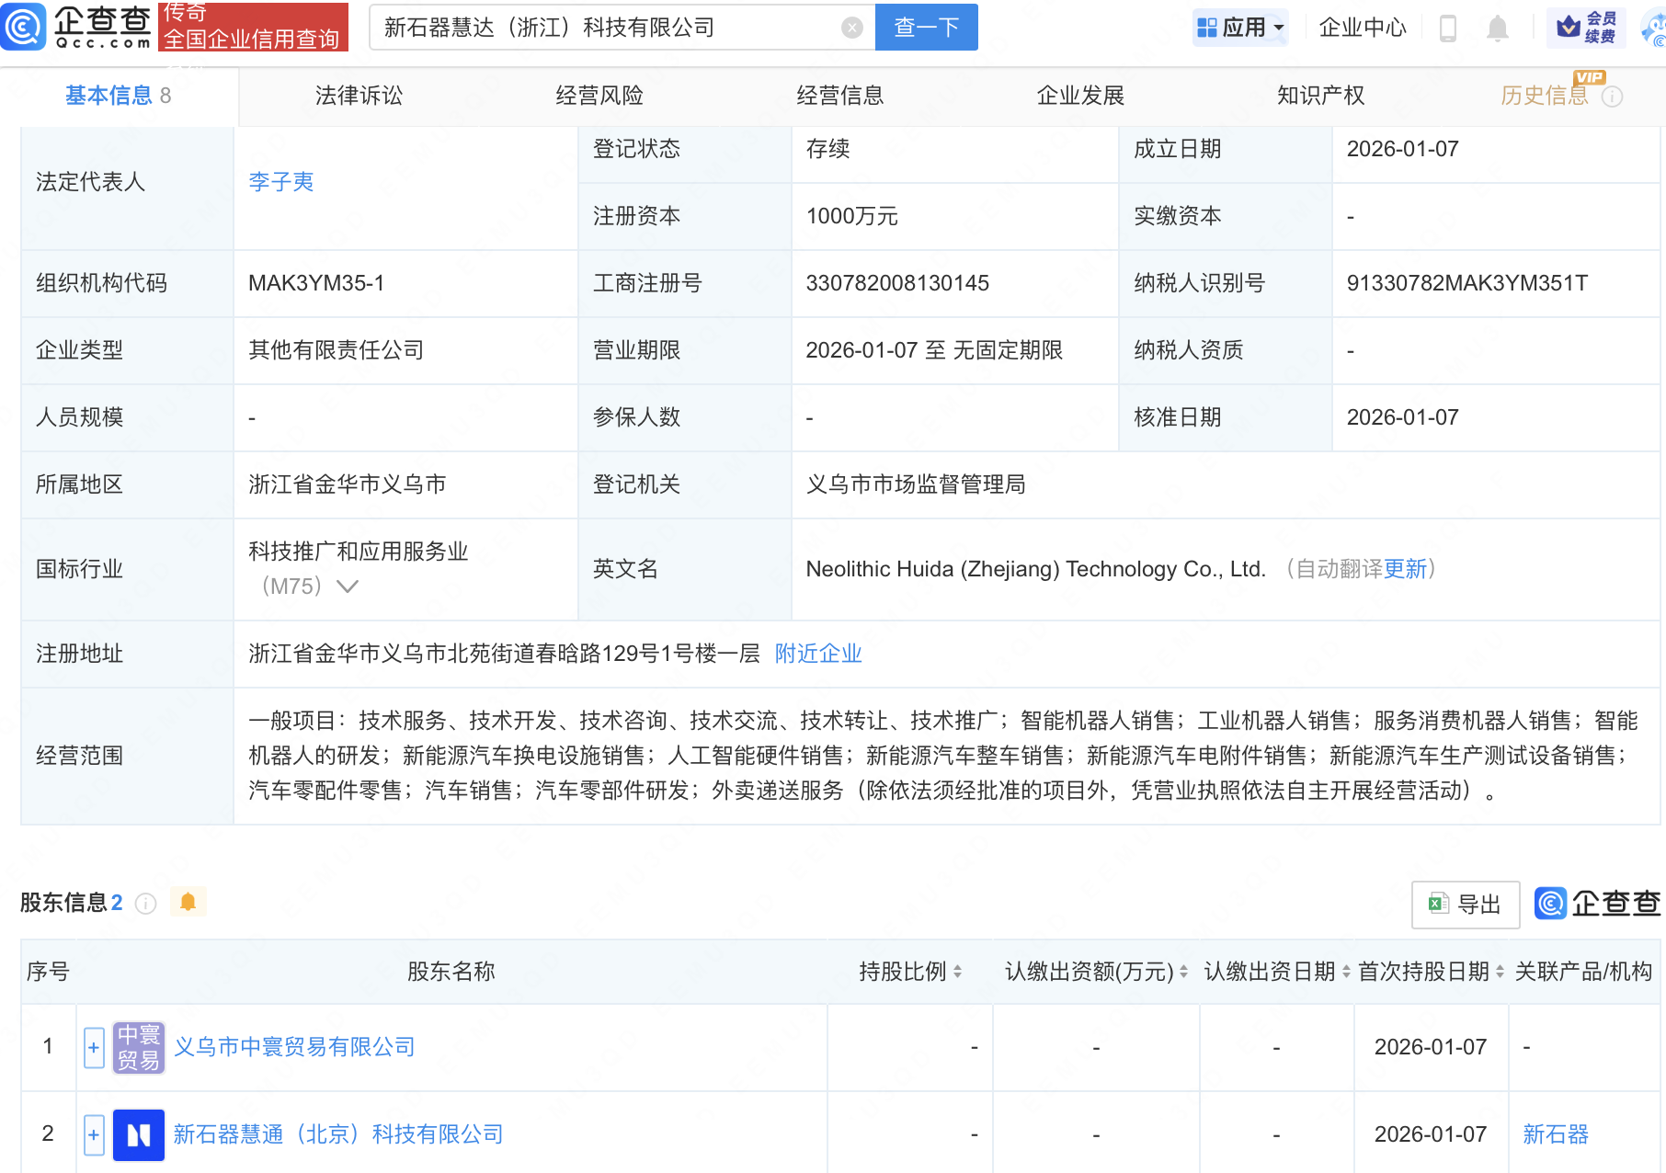Toggle the shareholder alert bell icon
The width and height of the screenshot is (1666, 1173).
[x=188, y=902]
